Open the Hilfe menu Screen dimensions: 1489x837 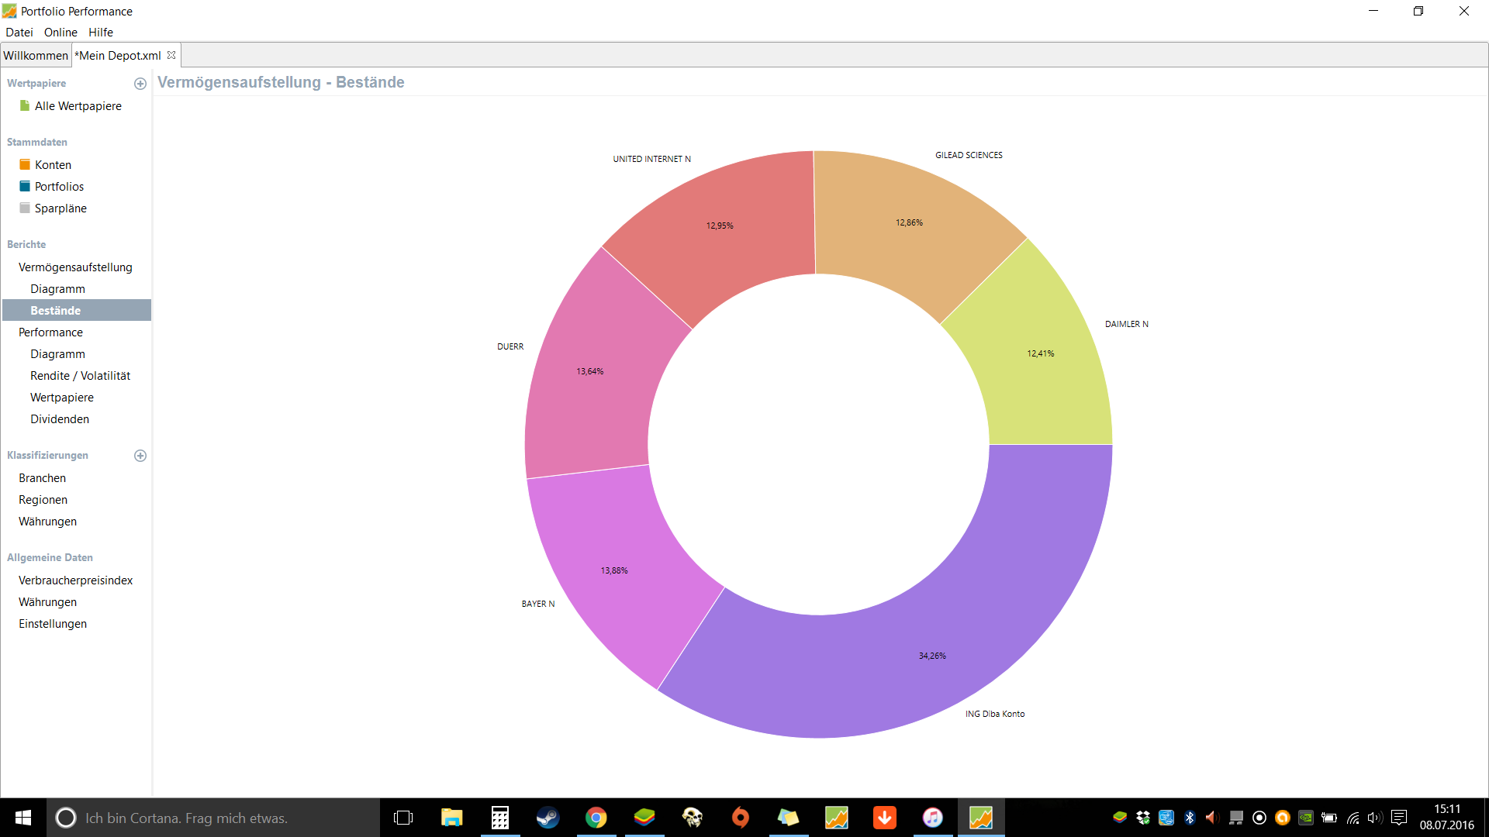coord(101,33)
